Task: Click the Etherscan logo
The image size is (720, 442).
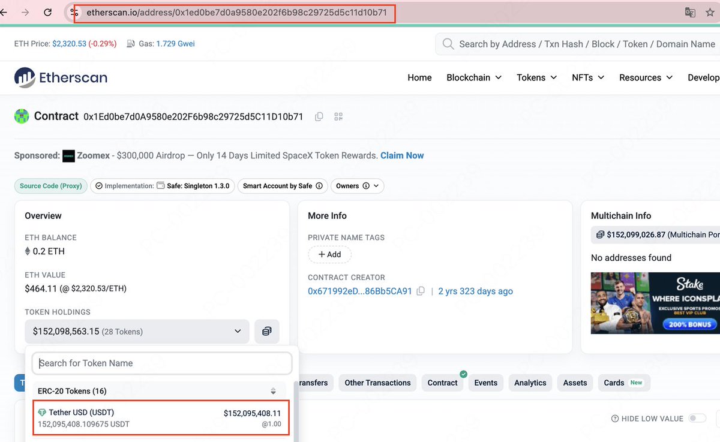Action: (x=61, y=77)
